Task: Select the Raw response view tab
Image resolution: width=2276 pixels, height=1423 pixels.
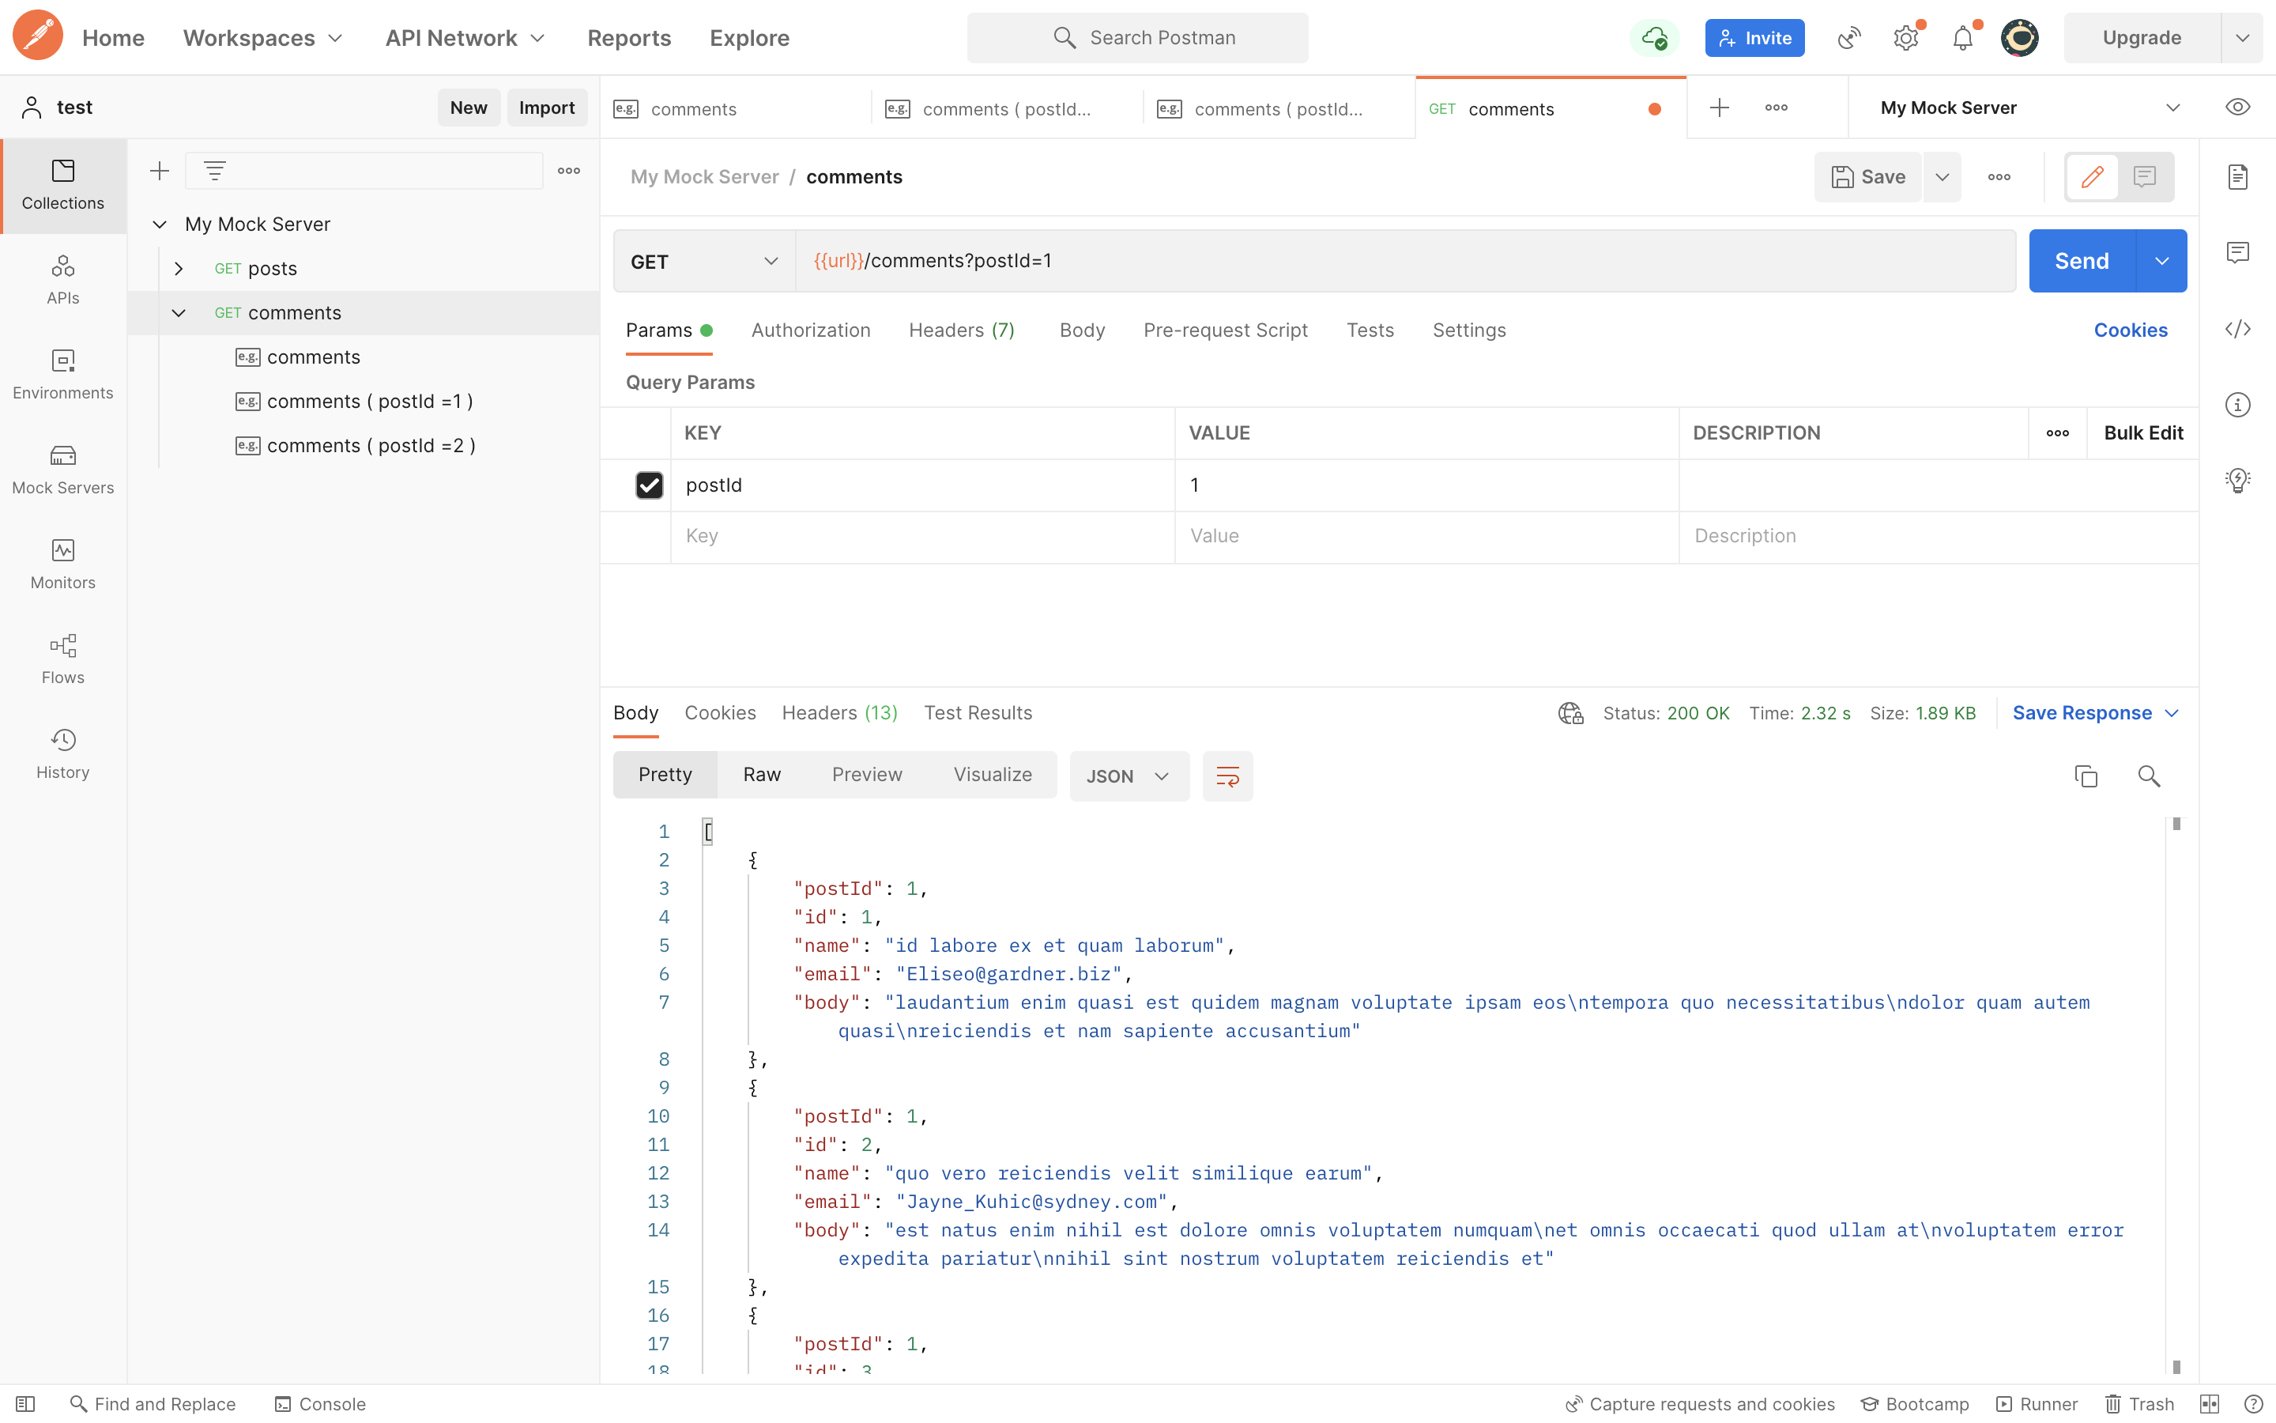Action: tap(761, 775)
